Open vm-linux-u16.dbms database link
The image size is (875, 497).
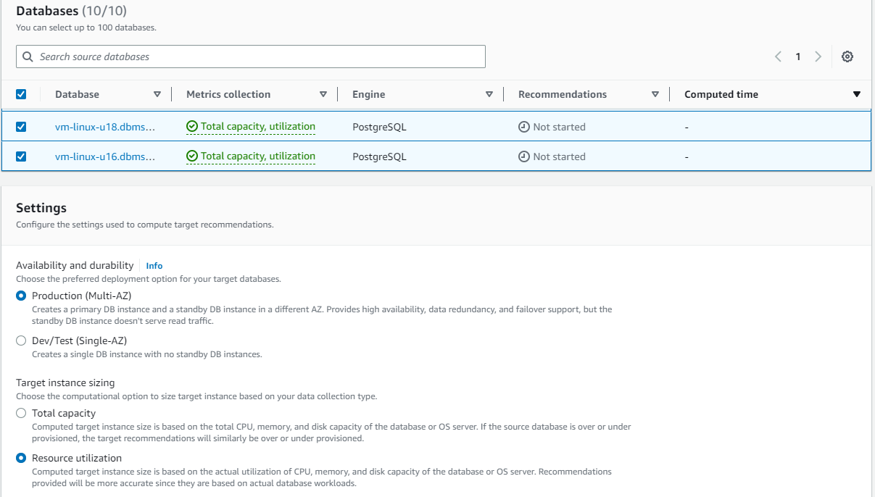pos(105,156)
